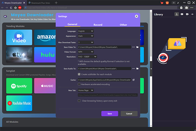The width and height of the screenshot is (196, 131).
Task: Click the Moyea logo icon beside the title
Action: point(5,16)
